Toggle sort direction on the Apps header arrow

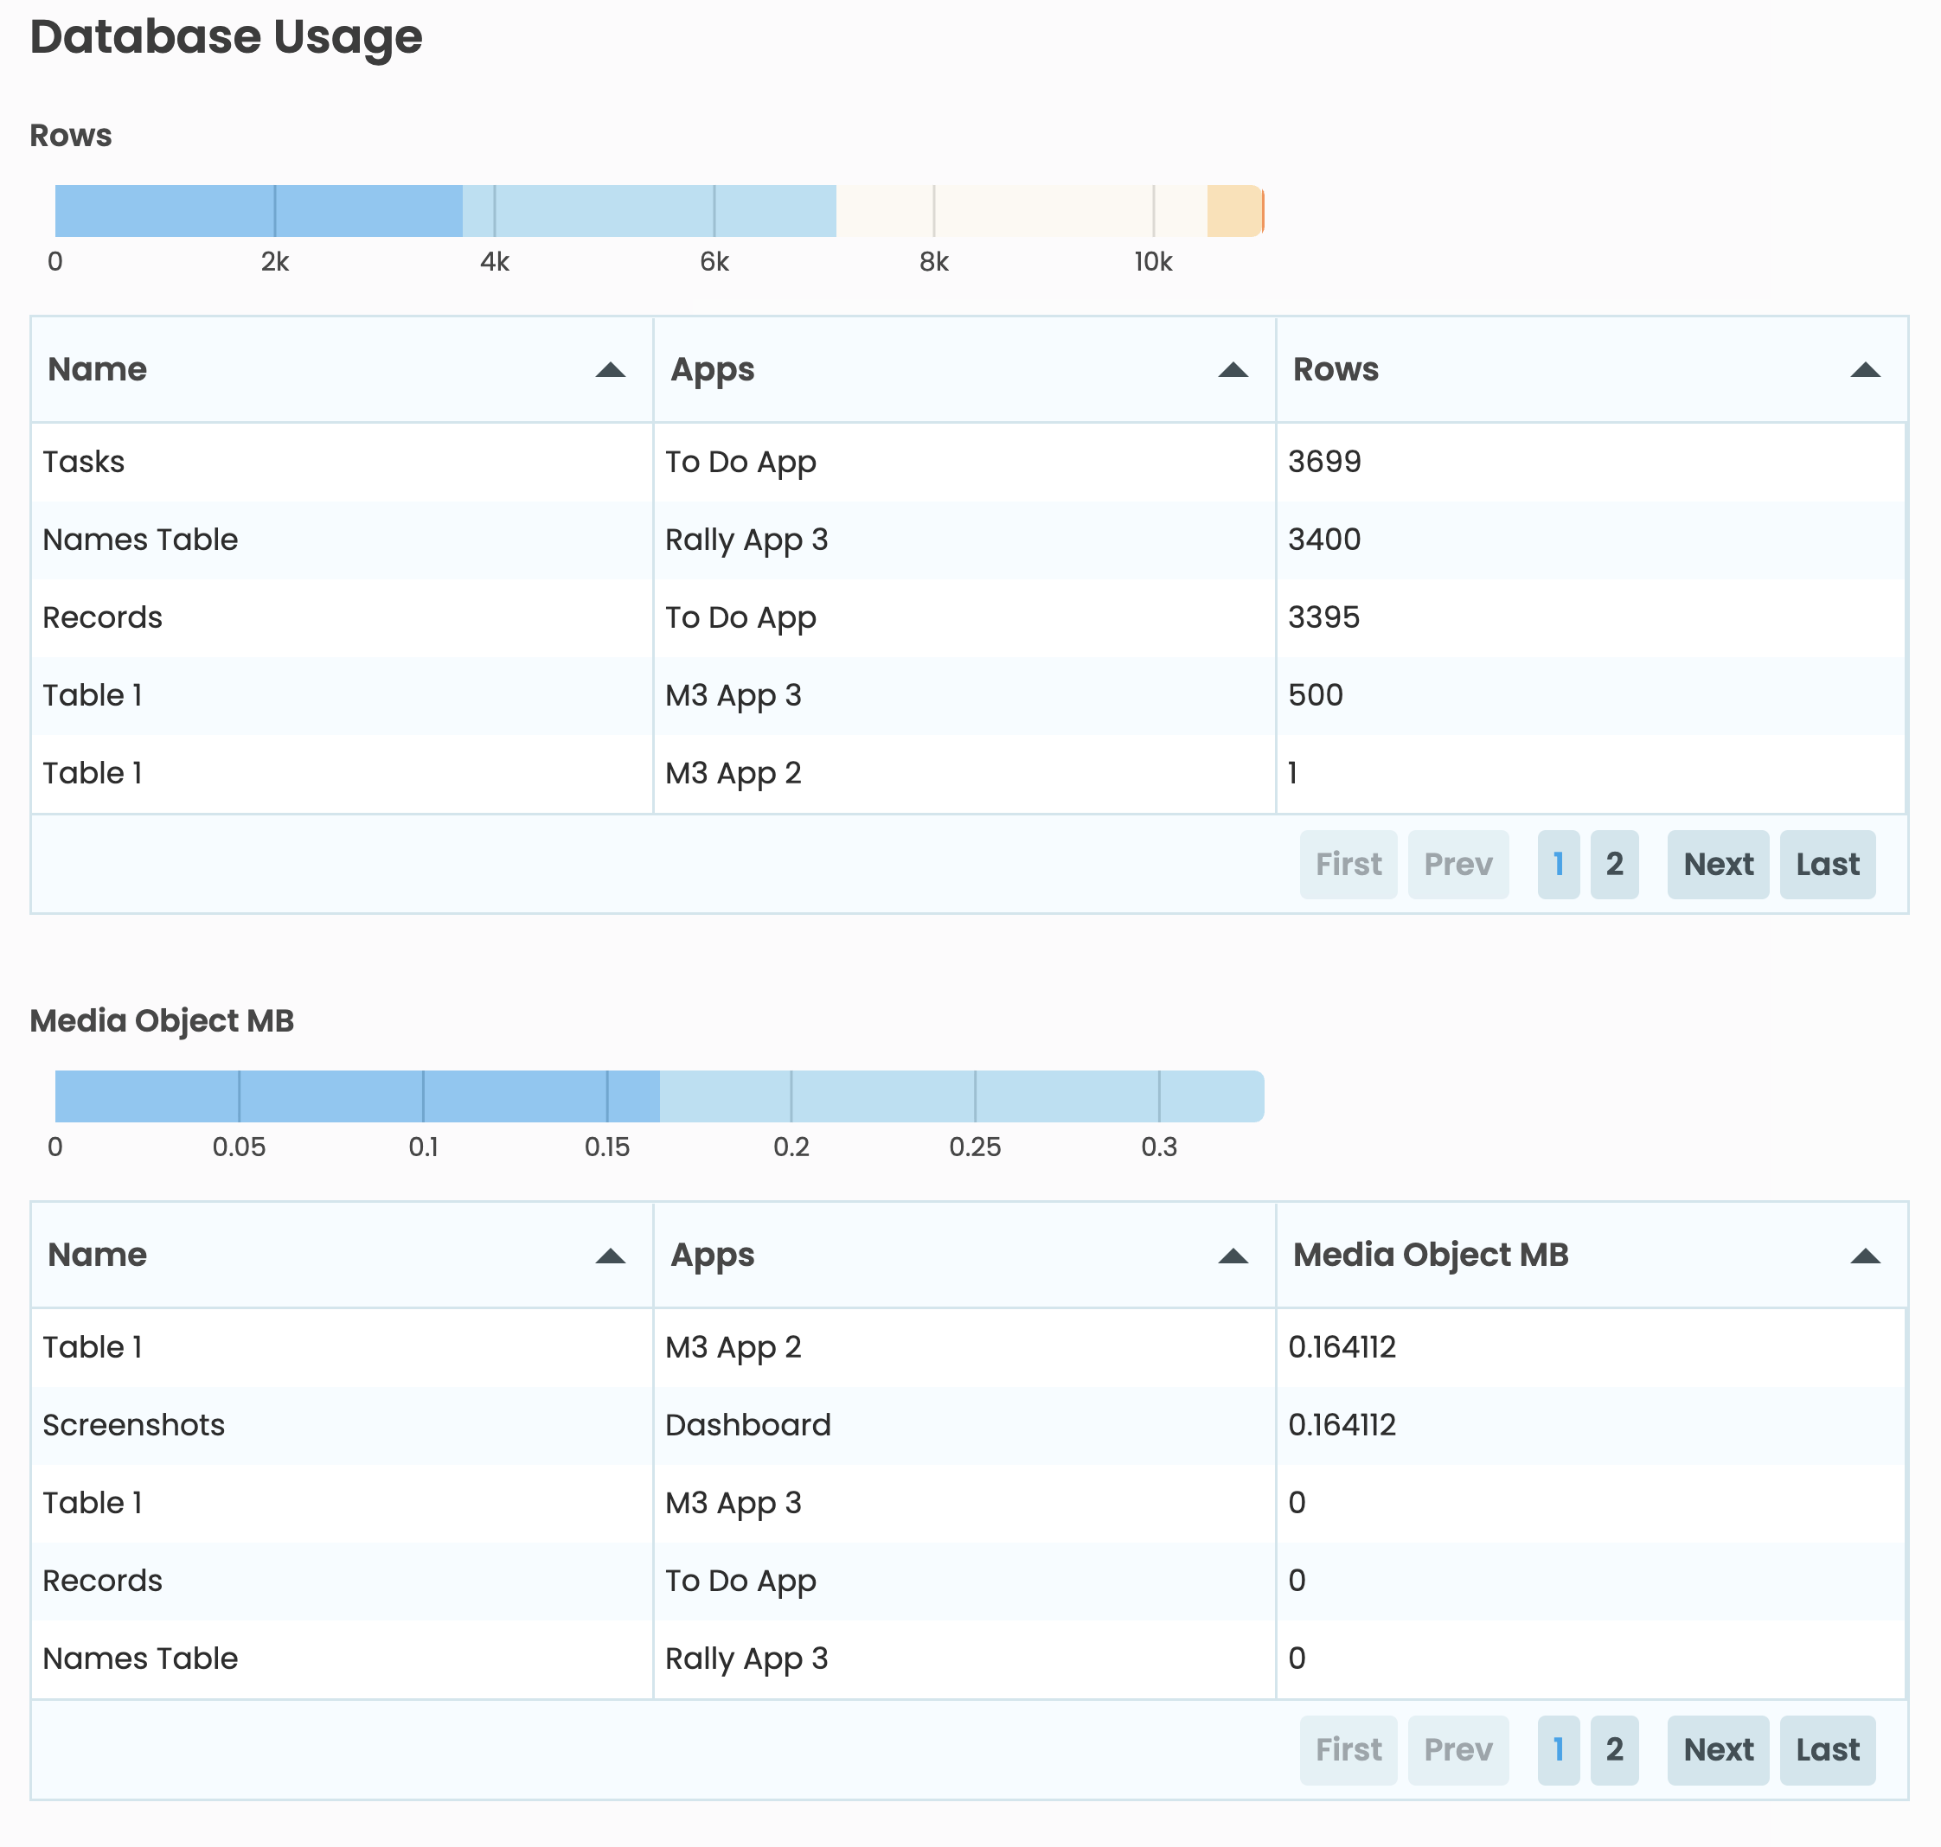1232,369
